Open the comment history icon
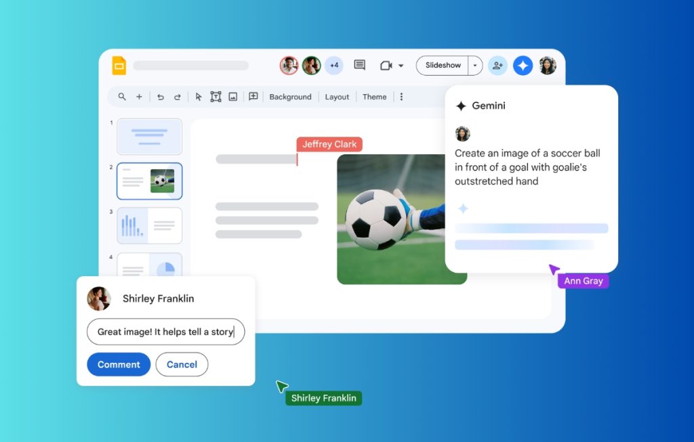Viewport: 694px width, 442px height. [360, 66]
